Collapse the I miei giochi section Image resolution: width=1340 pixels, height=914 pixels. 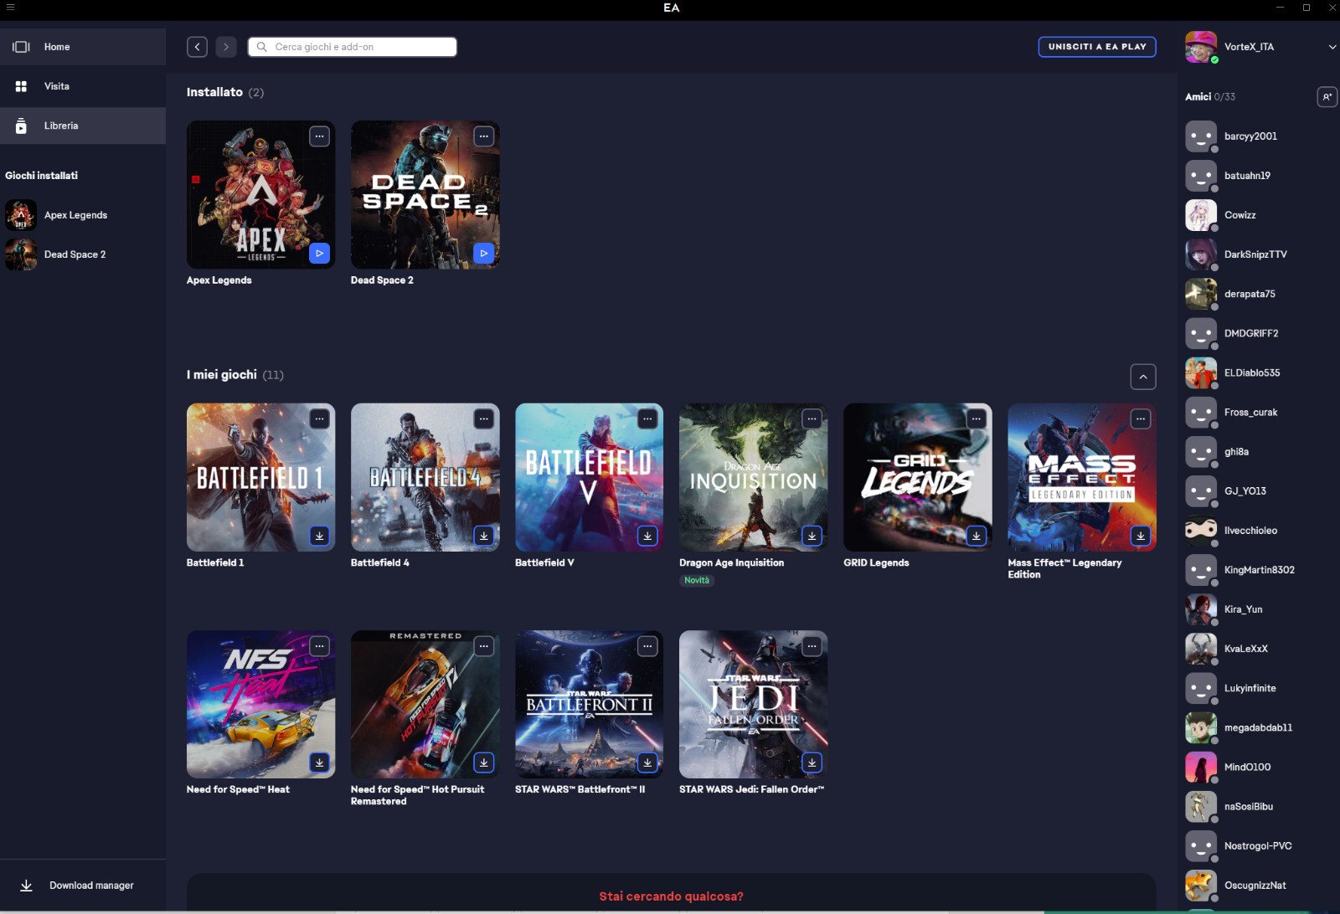pyautogui.click(x=1143, y=377)
